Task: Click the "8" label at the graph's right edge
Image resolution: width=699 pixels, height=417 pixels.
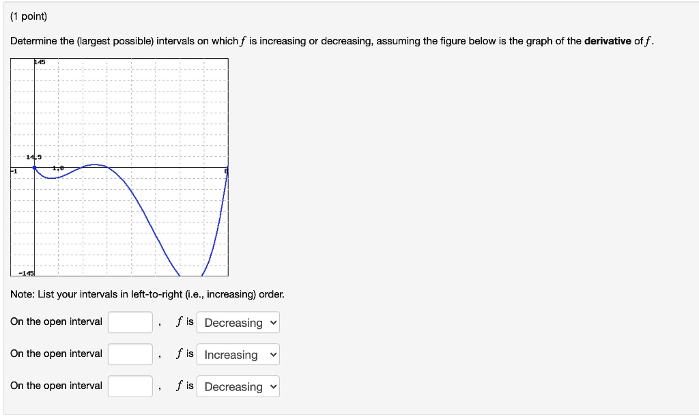Action: click(225, 170)
